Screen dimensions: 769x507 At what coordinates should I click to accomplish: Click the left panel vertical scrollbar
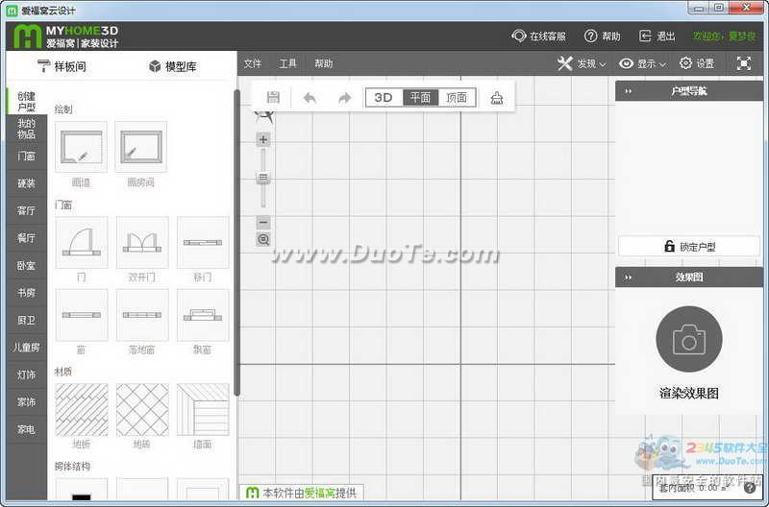click(x=236, y=243)
